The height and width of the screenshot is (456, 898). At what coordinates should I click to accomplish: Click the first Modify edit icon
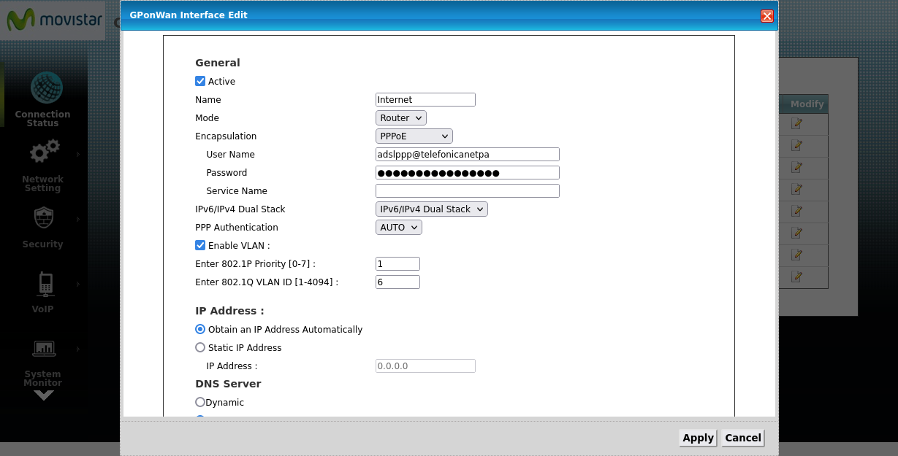click(x=797, y=124)
